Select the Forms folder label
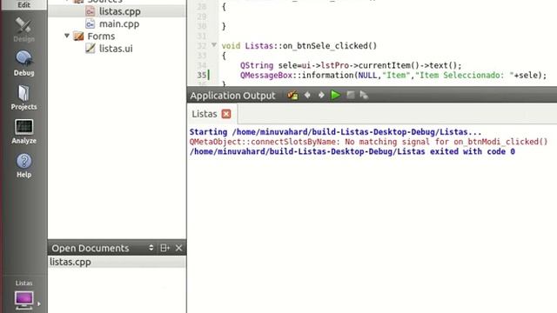557x313 pixels. click(x=101, y=37)
